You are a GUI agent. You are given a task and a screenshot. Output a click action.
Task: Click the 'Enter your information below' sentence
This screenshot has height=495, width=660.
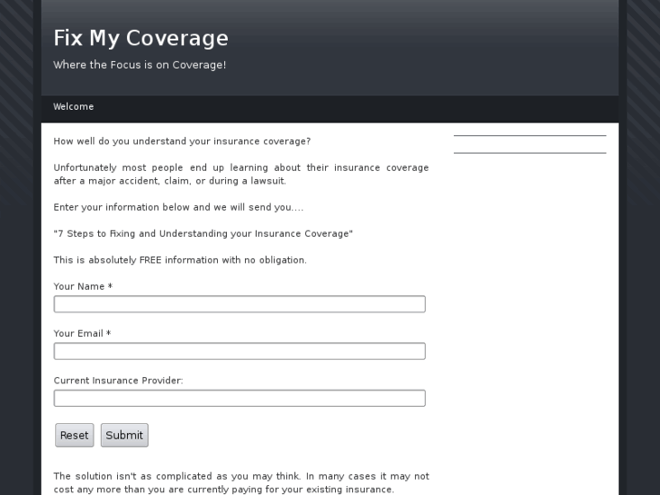[179, 207]
